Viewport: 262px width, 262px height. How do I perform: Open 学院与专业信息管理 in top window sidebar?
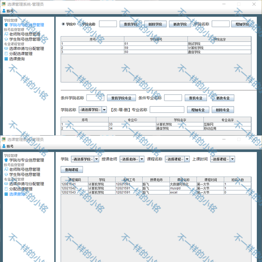point(27,25)
